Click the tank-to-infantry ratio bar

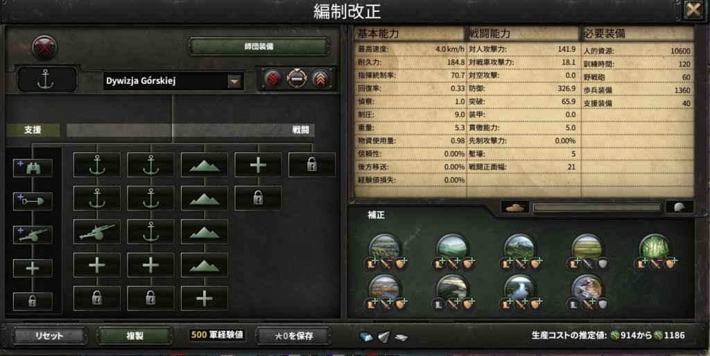(x=597, y=208)
